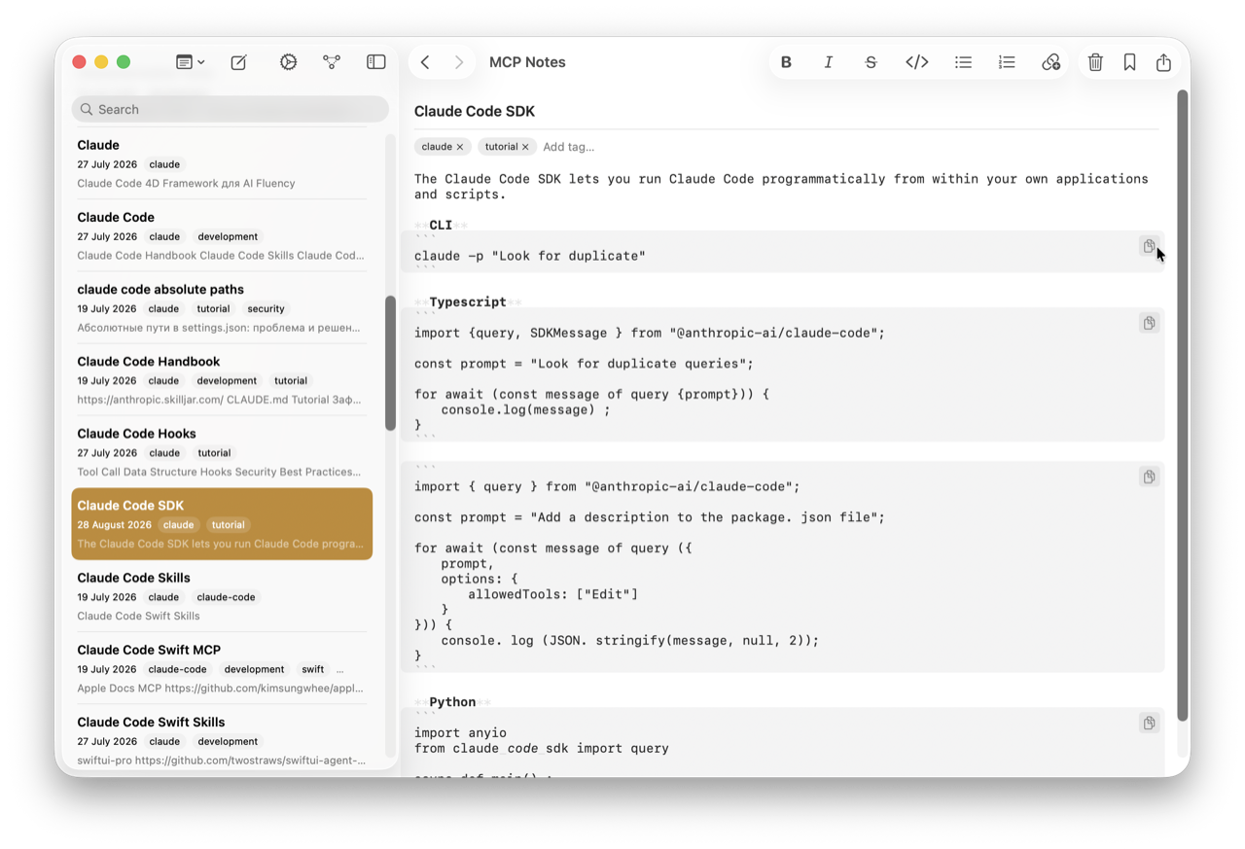Copy the Python code block
The height and width of the screenshot is (849, 1245).
pyautogui.click(x=1149, y=723)
